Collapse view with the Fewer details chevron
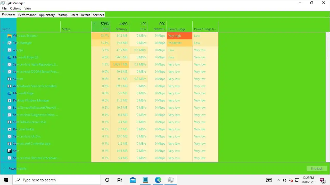This screenshot has width=330, height=185. click(4, 169)
